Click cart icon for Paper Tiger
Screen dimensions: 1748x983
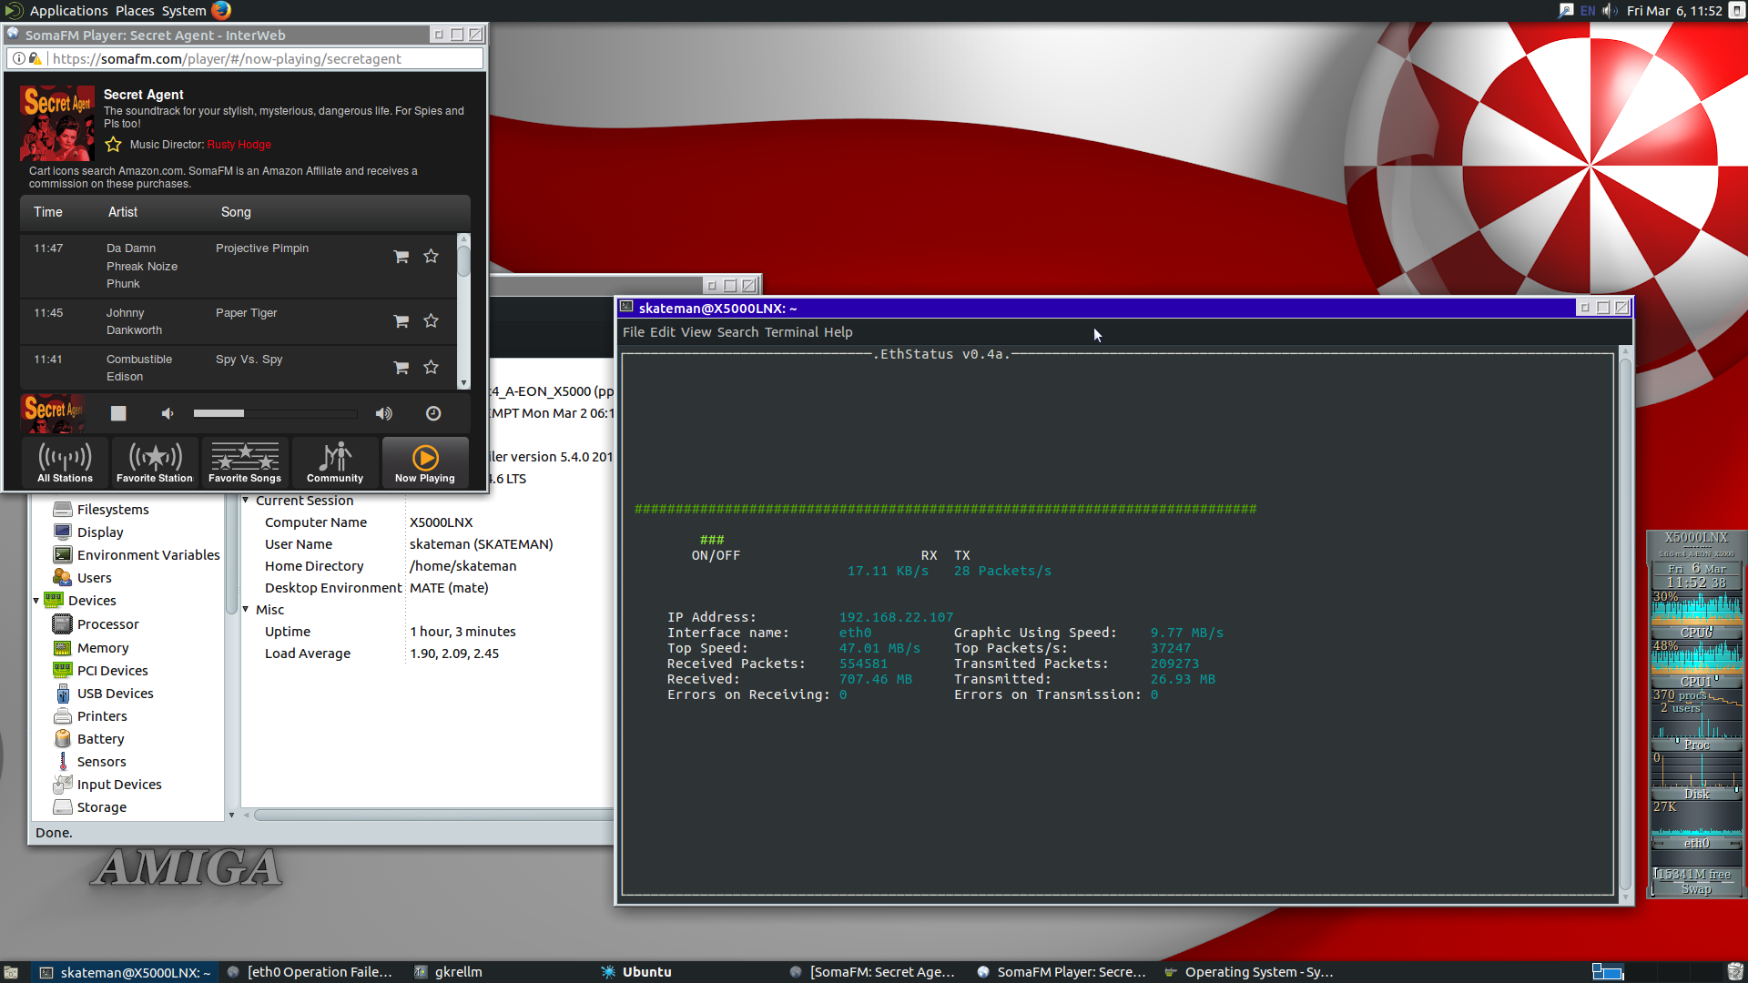(x=401, y=321)
